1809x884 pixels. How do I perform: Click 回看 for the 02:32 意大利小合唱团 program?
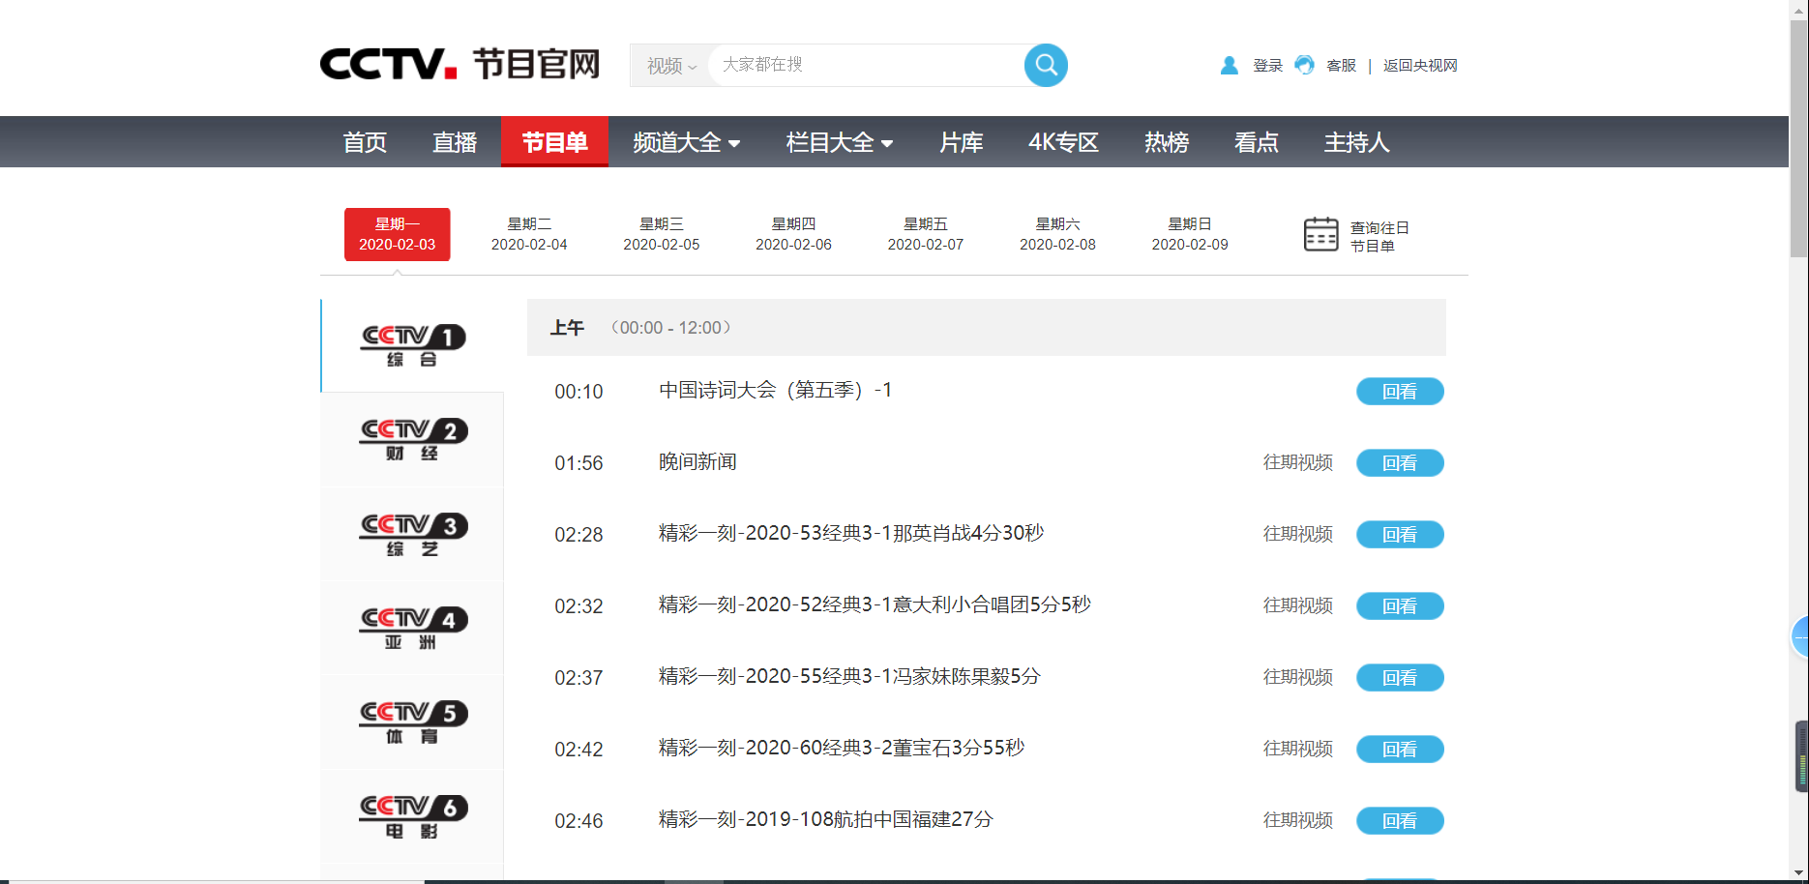click(x=1400, y=606)
